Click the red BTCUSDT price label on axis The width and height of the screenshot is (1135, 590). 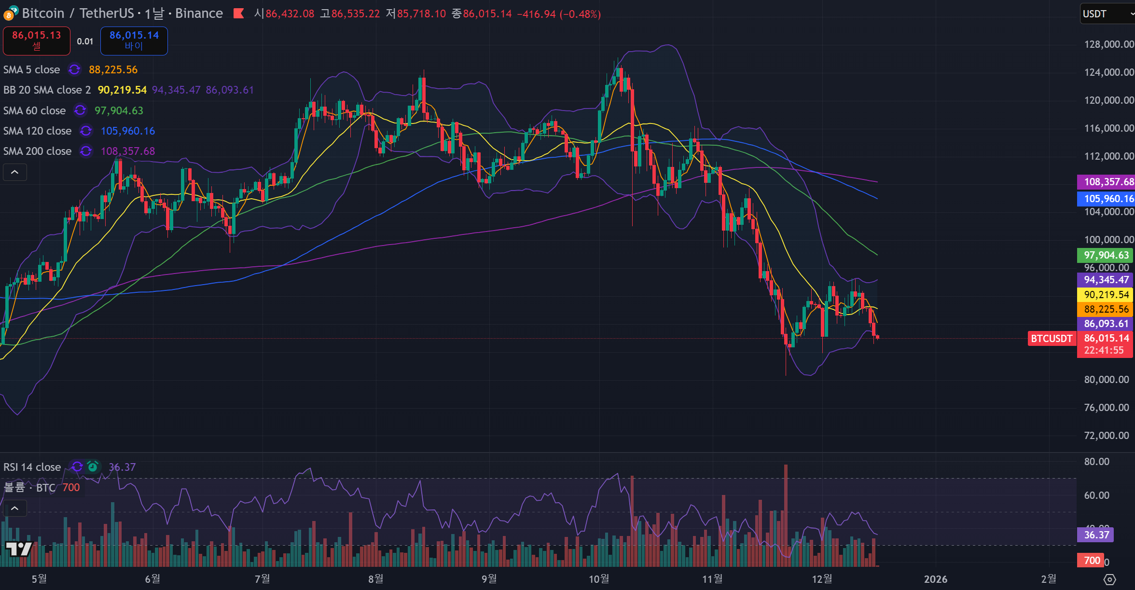1051,339
